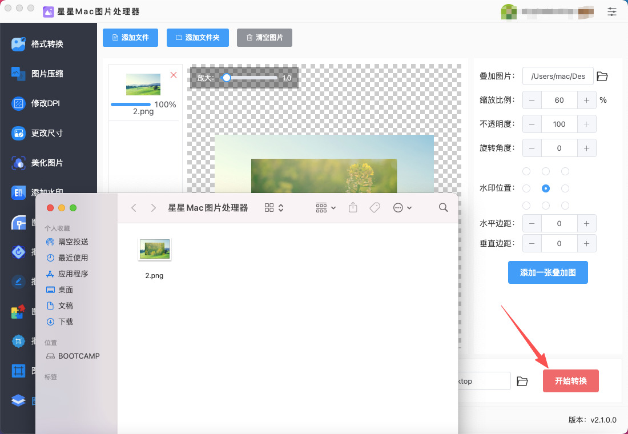Click Finder share icon
The image size is (628, 434).
click(352, 208)
